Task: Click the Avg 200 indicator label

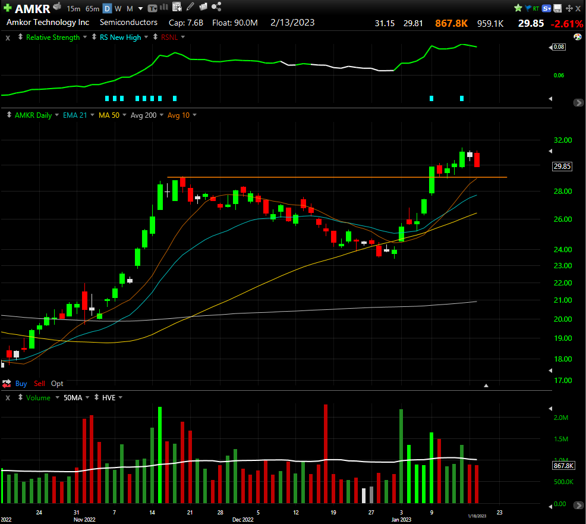Action: click(x=143, y=115)
